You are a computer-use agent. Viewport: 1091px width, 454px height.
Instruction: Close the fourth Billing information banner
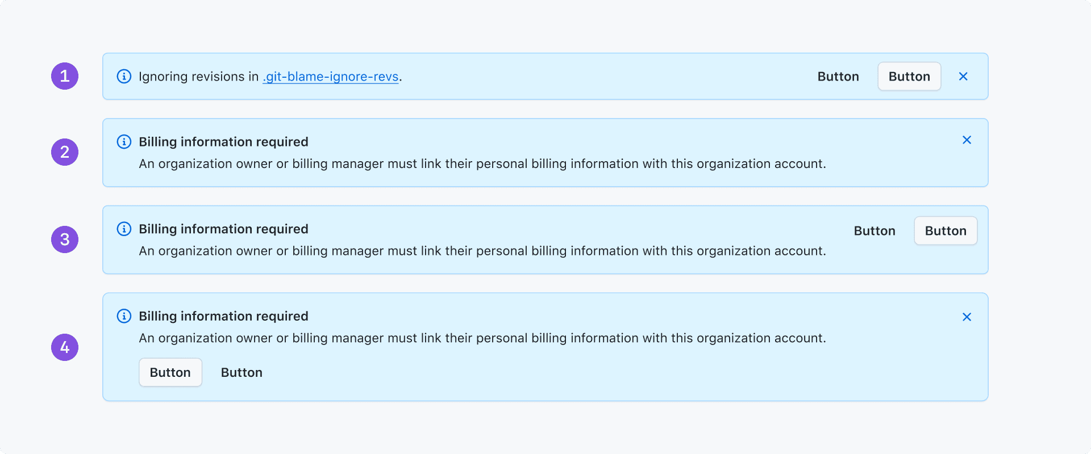pos(967,317)
